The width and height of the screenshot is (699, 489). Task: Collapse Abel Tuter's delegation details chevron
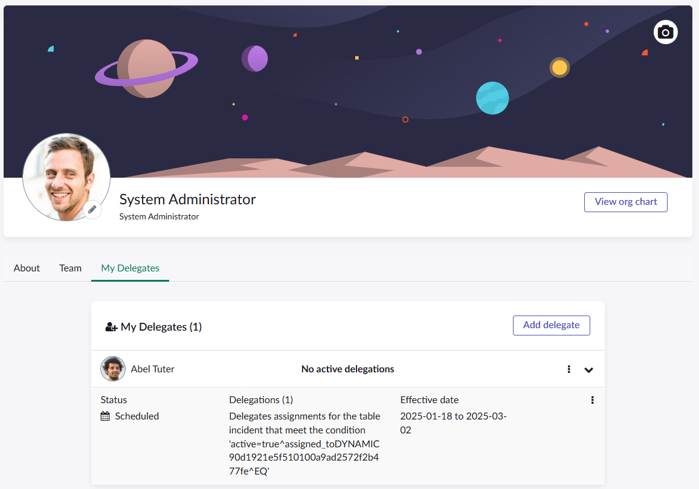click(588, 370)
